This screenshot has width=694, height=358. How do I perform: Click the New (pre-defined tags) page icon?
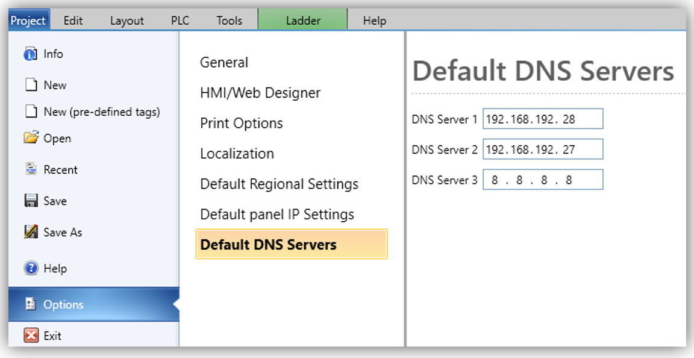[31, 111]
